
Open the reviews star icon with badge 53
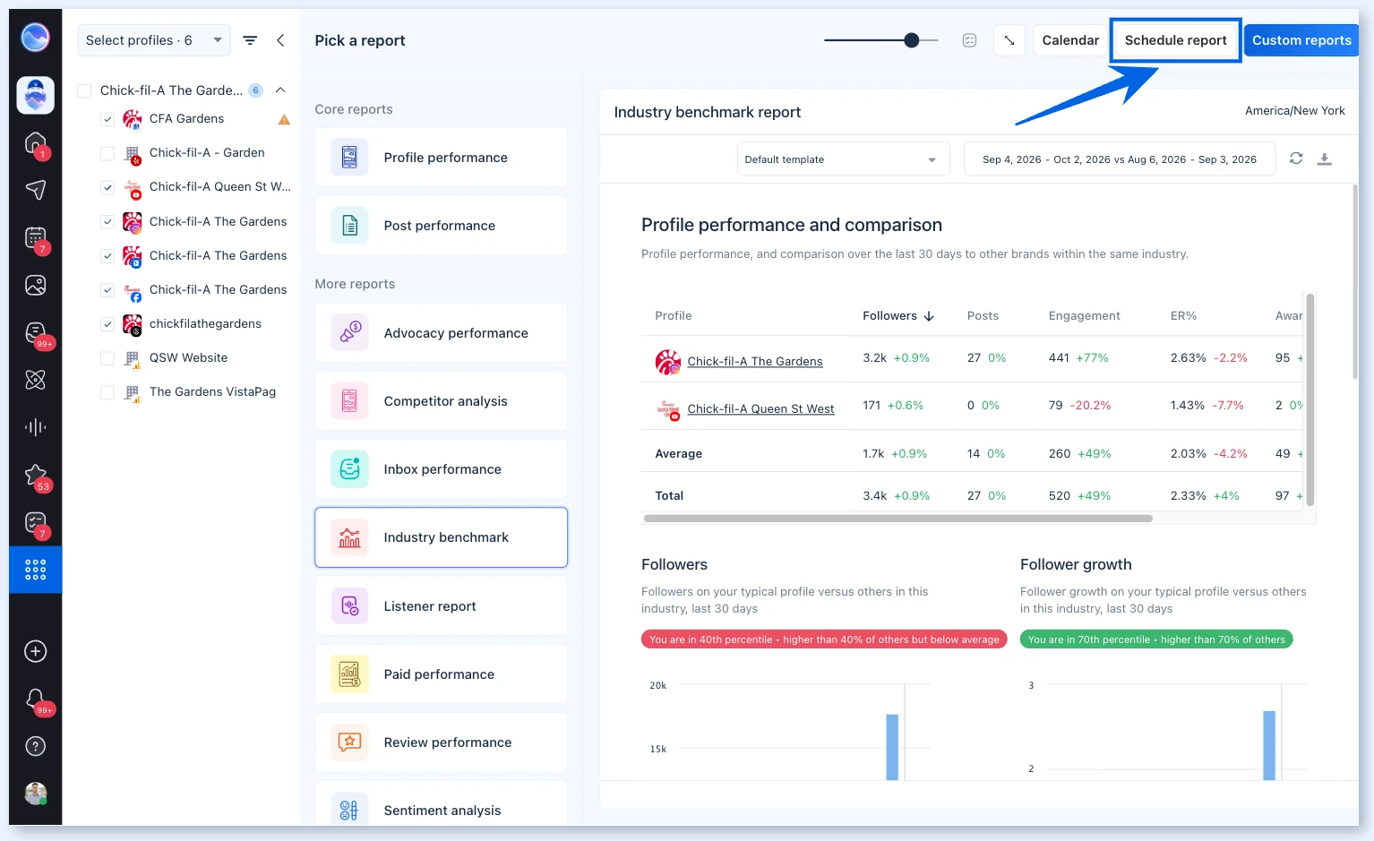point(35,476)
